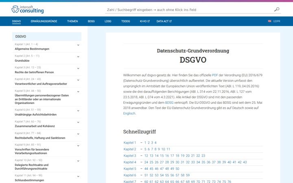Expand Kapitel 5 Übermittlungen chevron
The height and width of the screenshot is (183, 293).
tap(78, 91)
